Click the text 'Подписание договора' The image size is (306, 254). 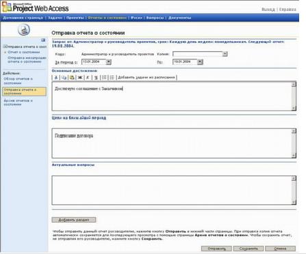tap(74, 136)
